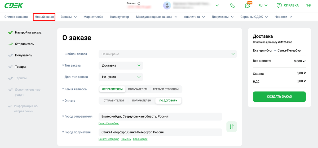Expand Международные заказы menu
This screenshot has height=148, width=318.
tap(157, 17)
